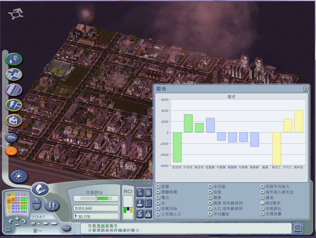This screenshot has width=316, height=238.
Task: Open the zoning tools menu
Action: click(14, 74)
